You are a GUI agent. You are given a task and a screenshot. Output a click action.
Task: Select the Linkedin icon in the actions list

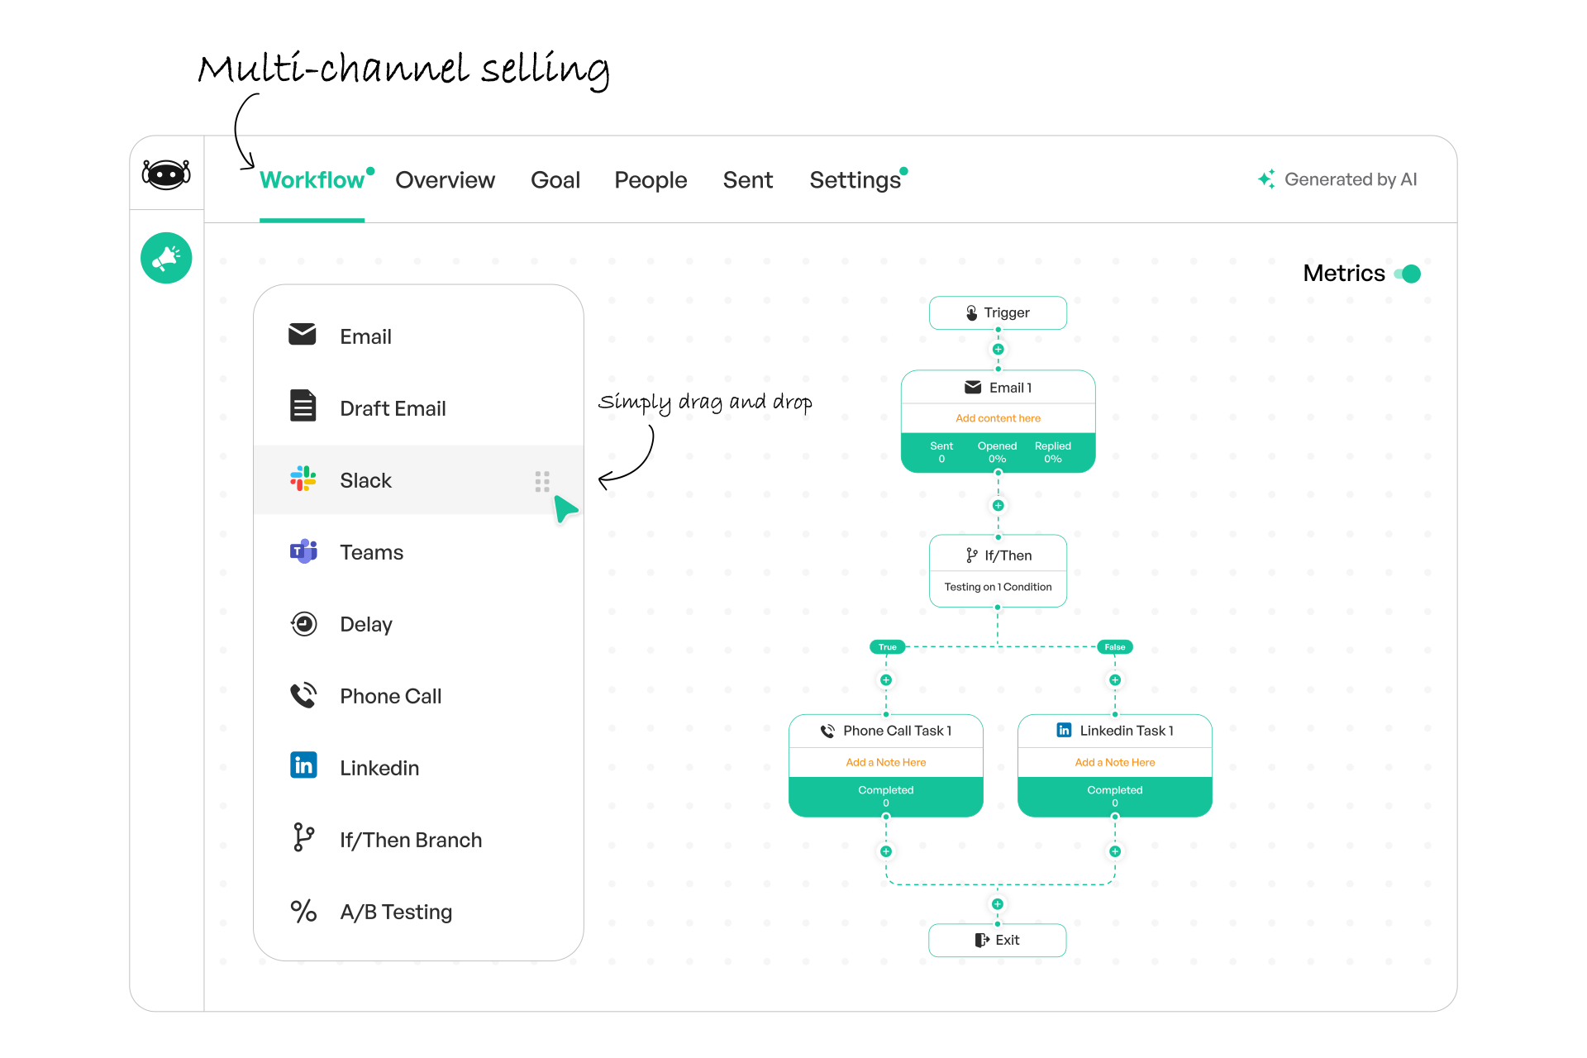[303, 765]
